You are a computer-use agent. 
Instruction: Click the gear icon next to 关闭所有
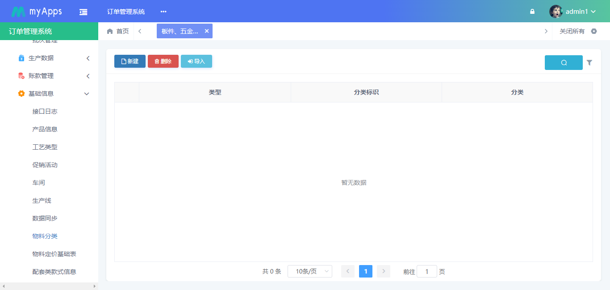point(594,31)
